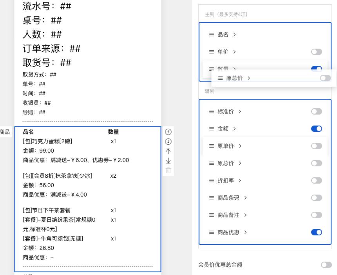Image resolution: width=337 pixels, height=275 pixels.
Task: Disable the 金额 column toggle
Action: [x=316, y=129]
